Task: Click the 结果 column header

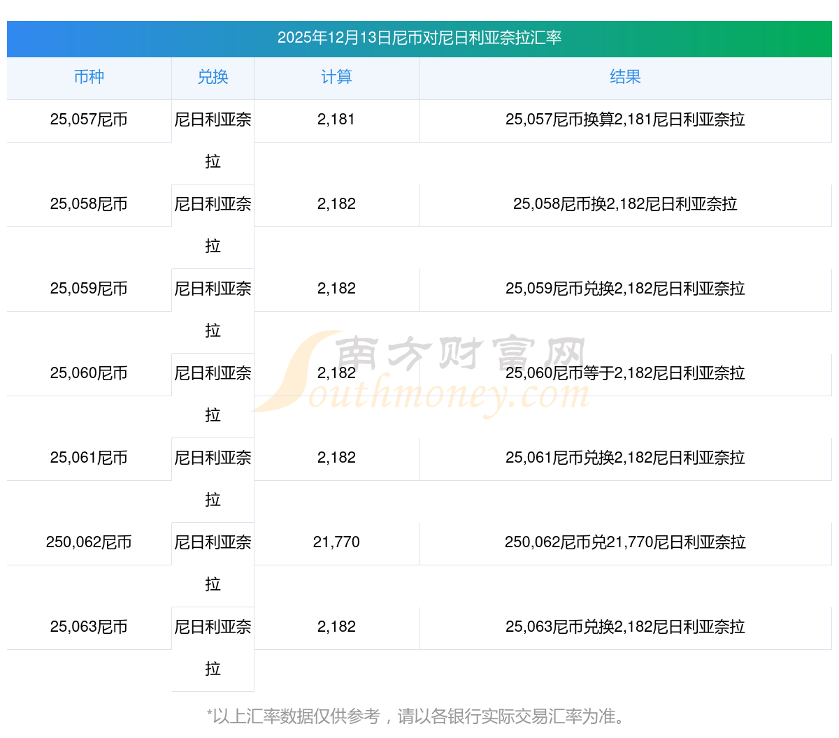Action: [x=625, y=78]
